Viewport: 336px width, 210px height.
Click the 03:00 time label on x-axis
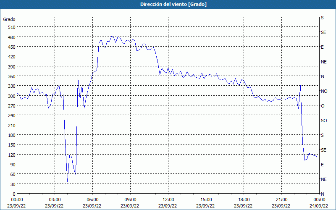coord(55,200)
